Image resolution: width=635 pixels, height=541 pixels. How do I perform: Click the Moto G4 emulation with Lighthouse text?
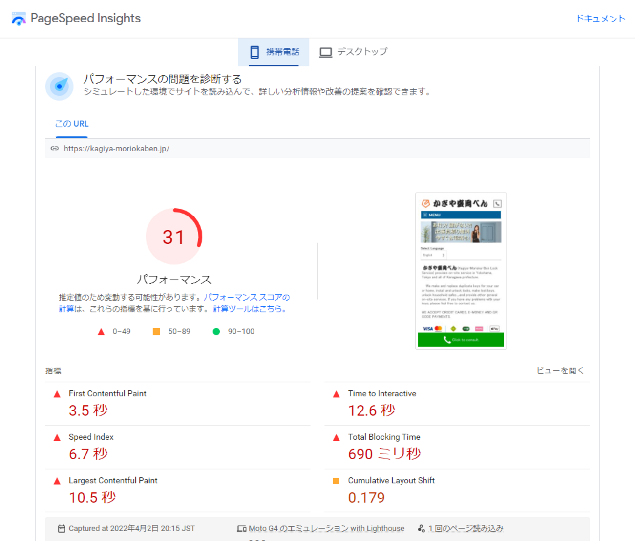point(326,529)
